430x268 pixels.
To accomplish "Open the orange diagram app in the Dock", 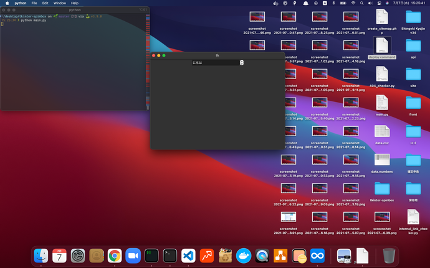I will click(x=280, y=256).
